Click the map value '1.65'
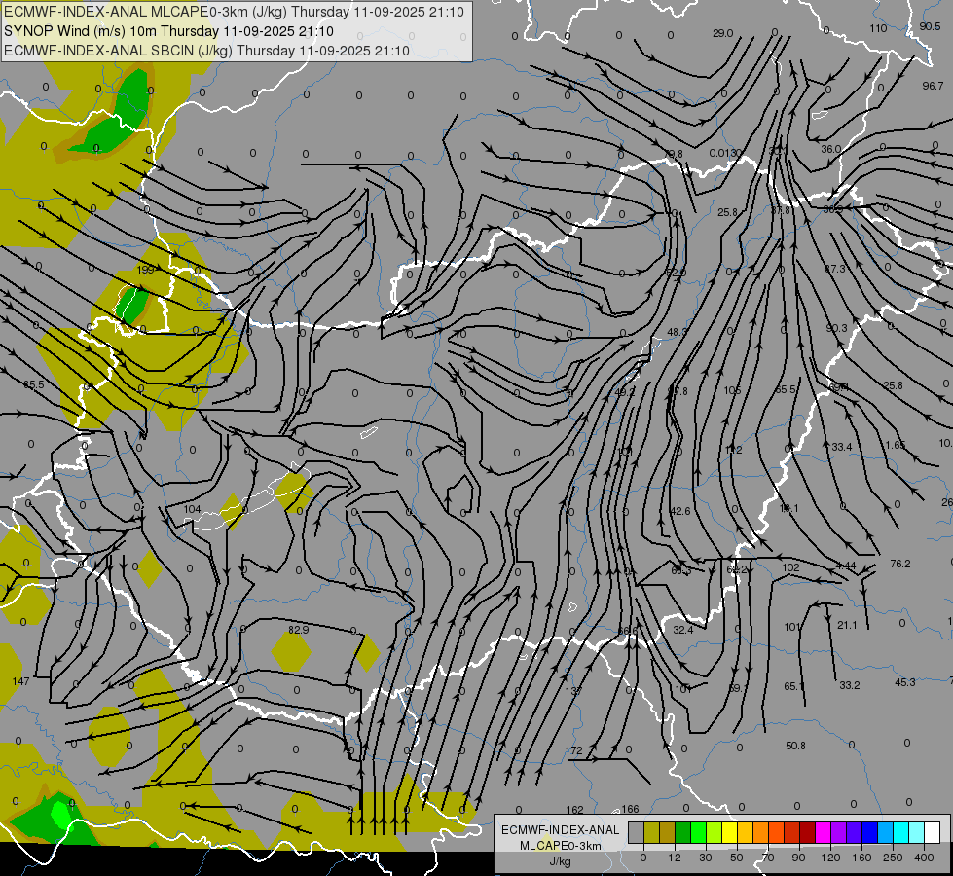This screenshot has width=953, height=876. click(x=896, y=445)
